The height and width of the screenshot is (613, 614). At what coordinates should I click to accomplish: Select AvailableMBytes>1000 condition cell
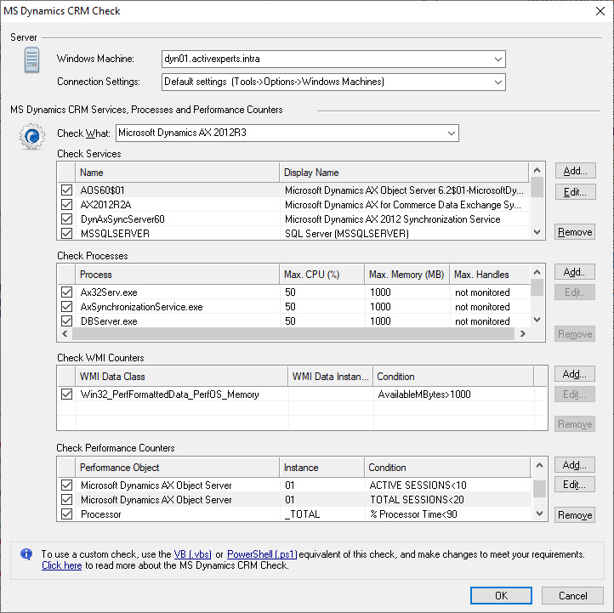(424, 394)
